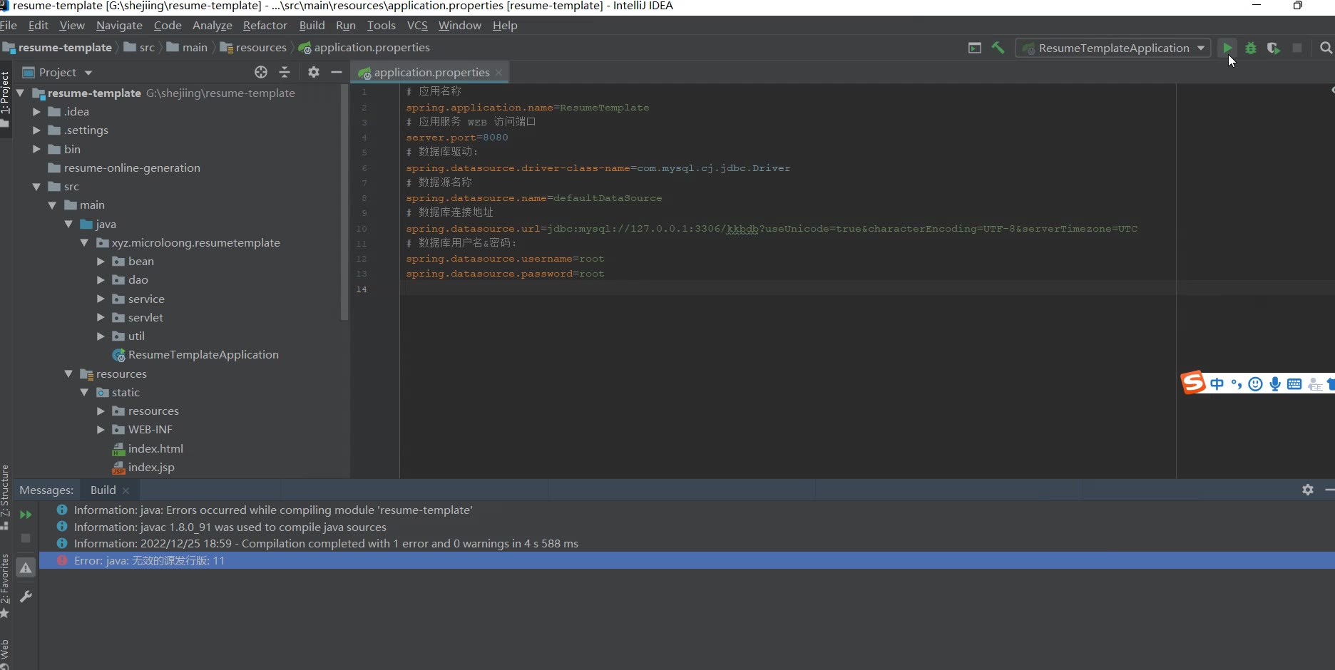The height and width of the screenshot is (670, 1335).
Task: Run with Coverage icon in toolbar
Action: [1274, 48]
